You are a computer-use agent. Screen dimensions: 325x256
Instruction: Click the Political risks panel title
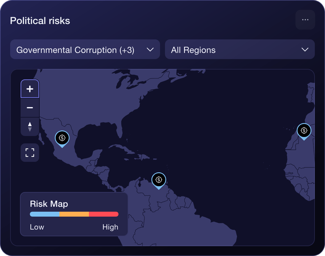pyautogui.click(x=40, y=21)
